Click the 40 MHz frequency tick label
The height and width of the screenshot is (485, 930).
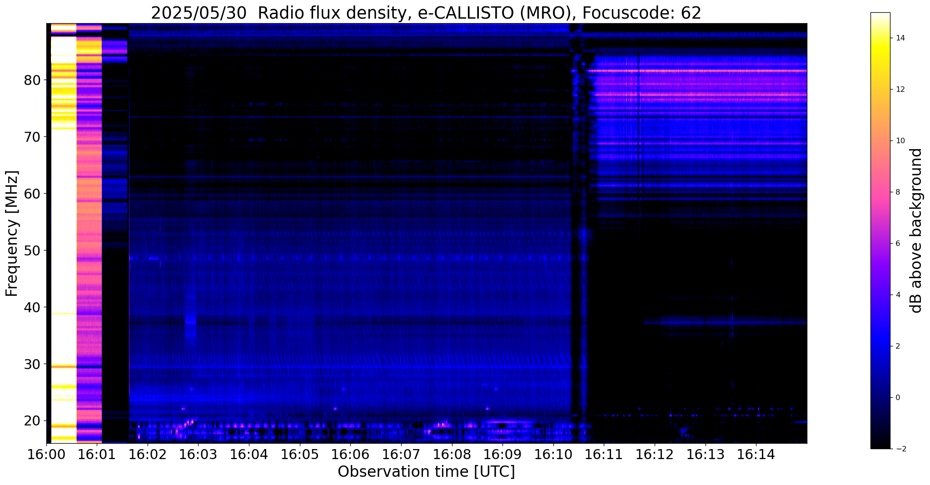pos(32,307)
